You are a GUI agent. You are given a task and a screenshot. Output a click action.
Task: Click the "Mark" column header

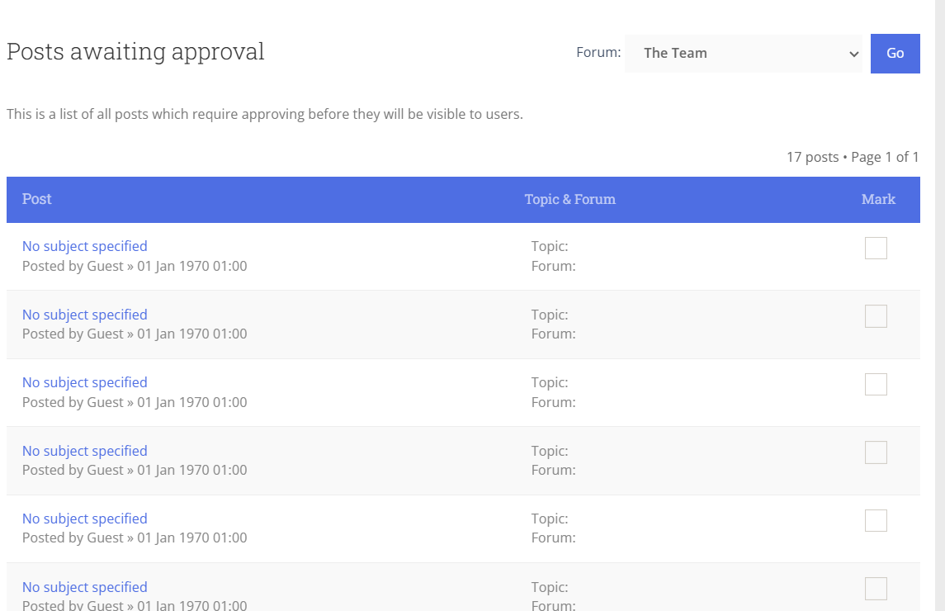(x=878, y=199)
